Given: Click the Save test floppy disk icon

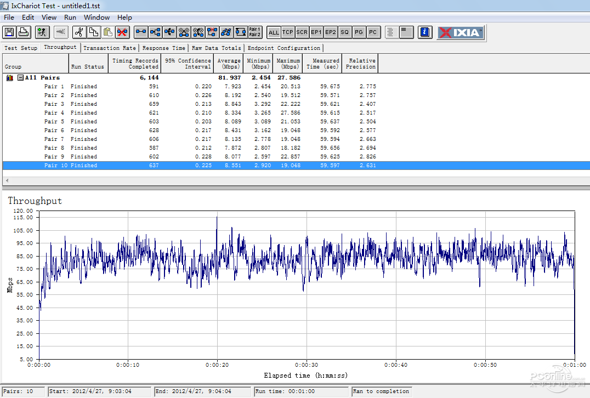Looking at the screenshot, I should [x=9, y=32].
